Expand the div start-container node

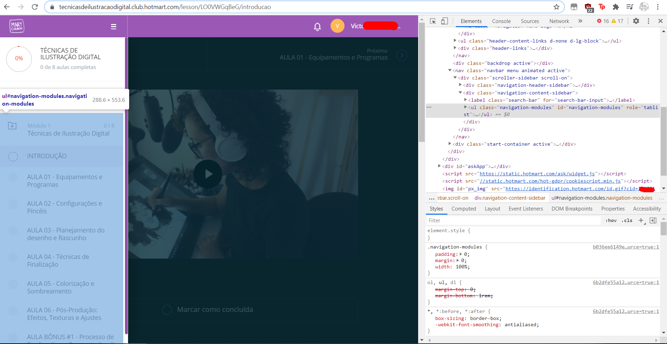pyautogui.click(x=450, y=144)
